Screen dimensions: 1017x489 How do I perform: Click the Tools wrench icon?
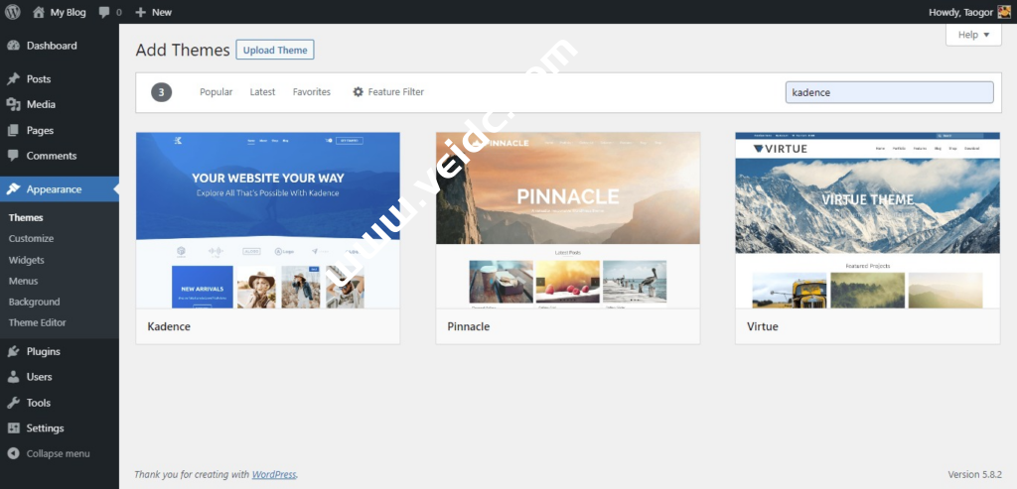coord(13,403)
